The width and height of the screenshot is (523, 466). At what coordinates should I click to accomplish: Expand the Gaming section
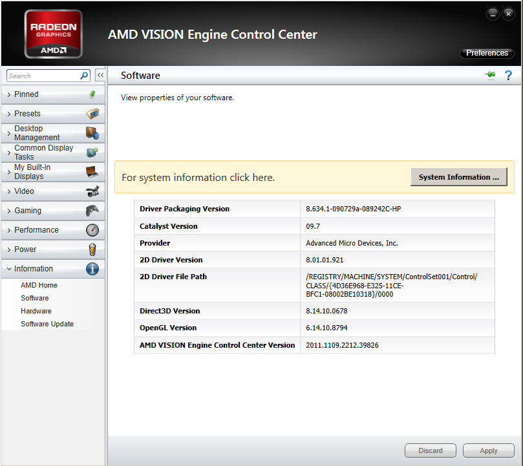(x=53, y=211)
